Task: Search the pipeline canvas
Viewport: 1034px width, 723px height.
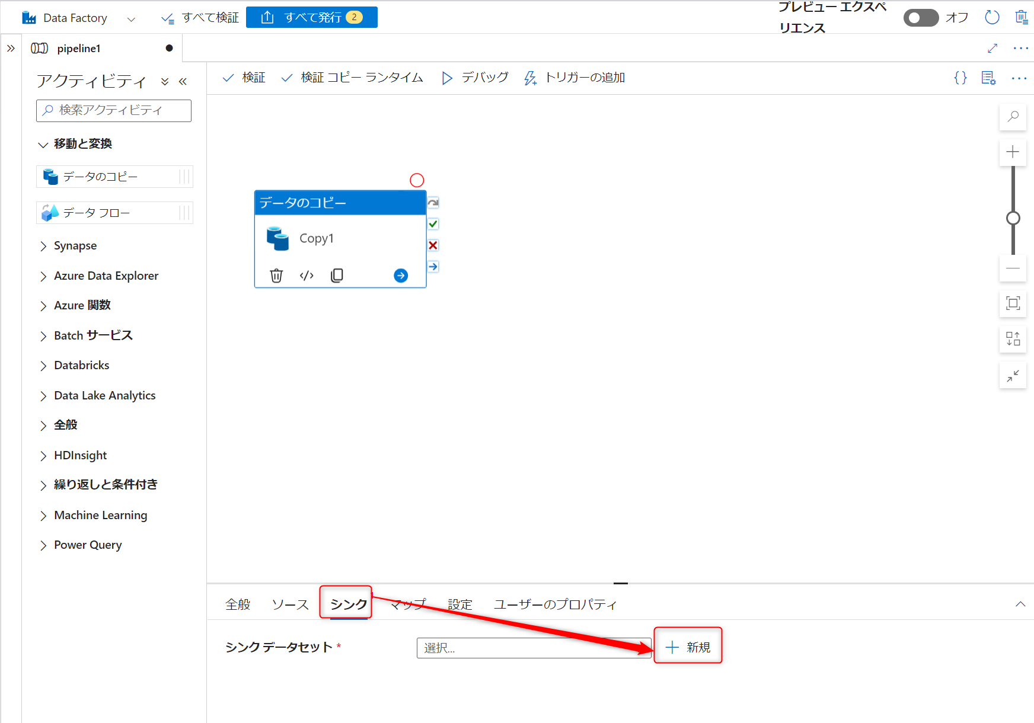Action: [1013, 116]
